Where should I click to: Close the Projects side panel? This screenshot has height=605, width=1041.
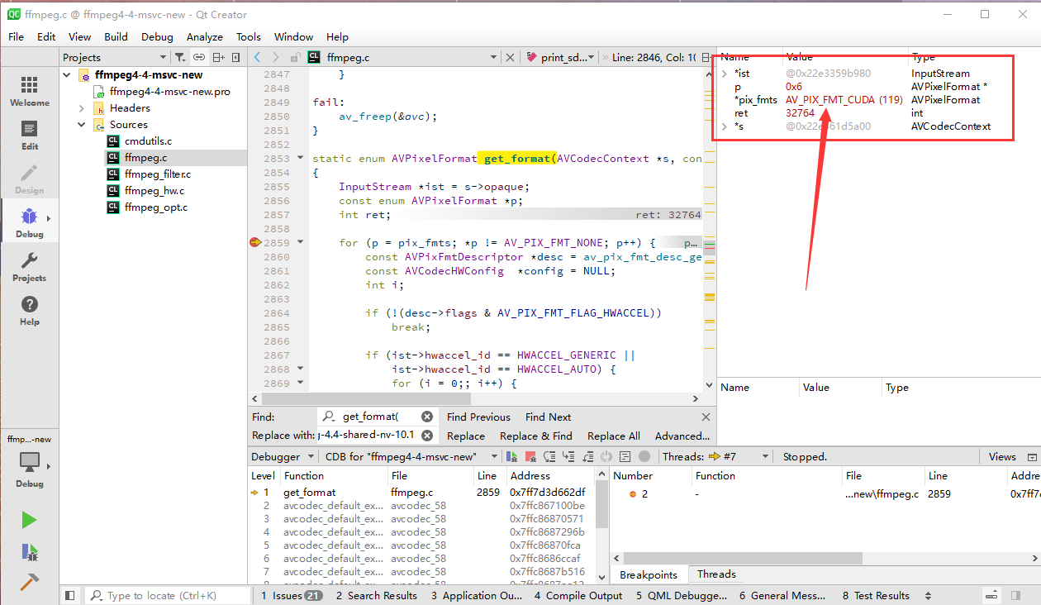[x=236, y=57]
